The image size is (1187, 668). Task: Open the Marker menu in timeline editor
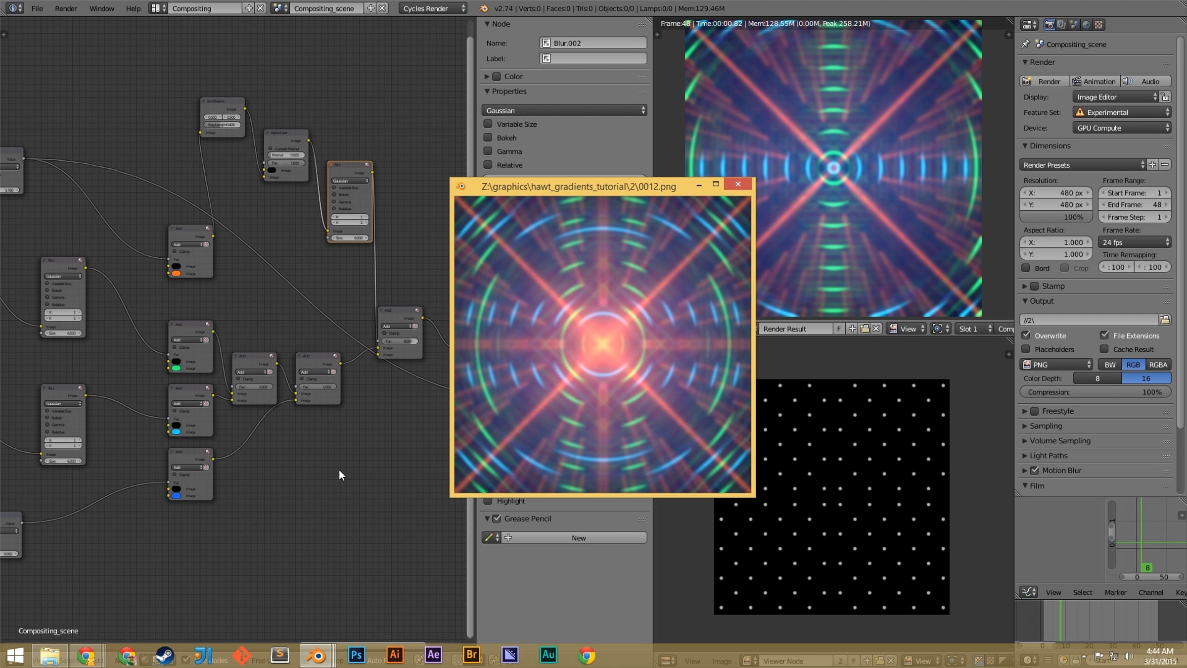click(x=1115, y=592)
